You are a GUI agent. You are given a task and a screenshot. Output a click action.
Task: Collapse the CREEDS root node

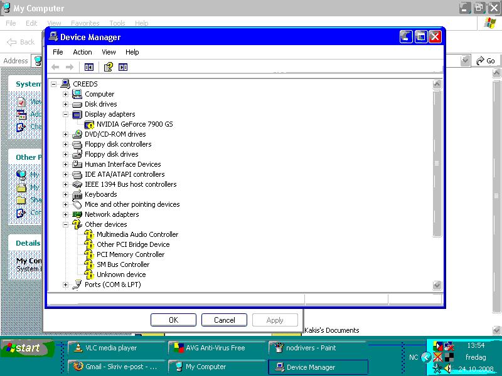pos(53,84)
